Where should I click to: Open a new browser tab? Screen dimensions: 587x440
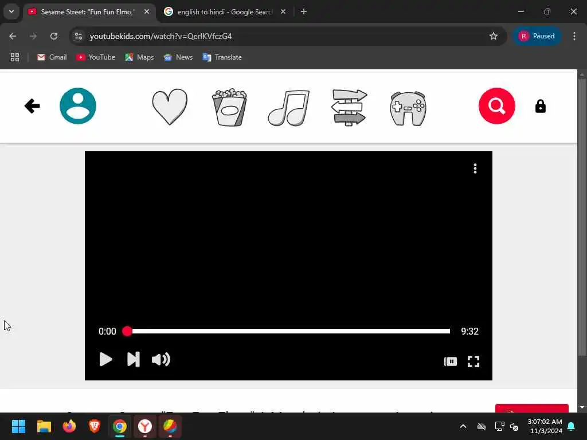click(x=304, y=12)
